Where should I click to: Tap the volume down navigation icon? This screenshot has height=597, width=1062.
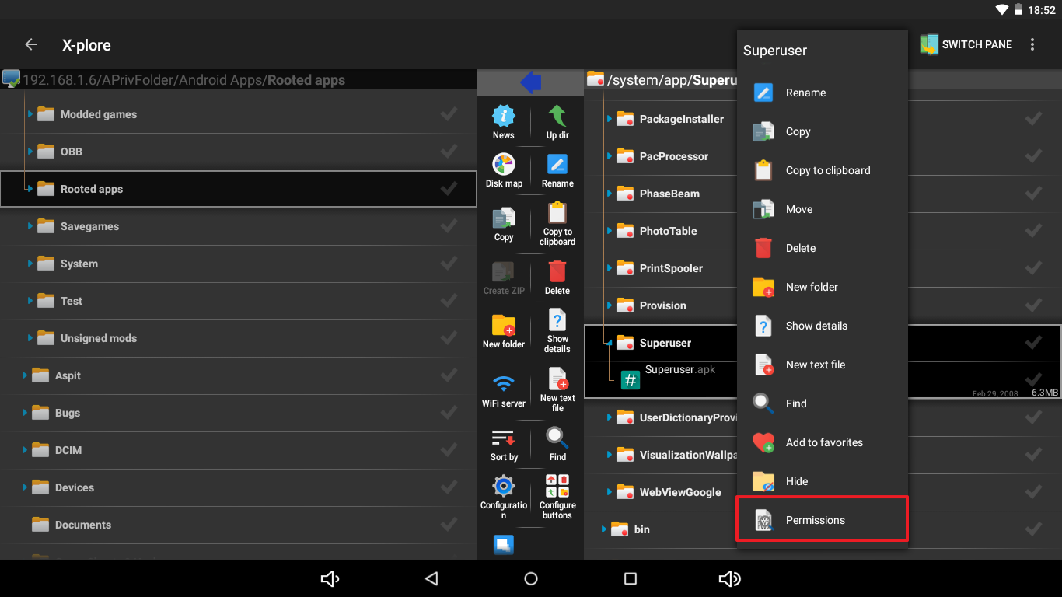(x=330, y=578)
